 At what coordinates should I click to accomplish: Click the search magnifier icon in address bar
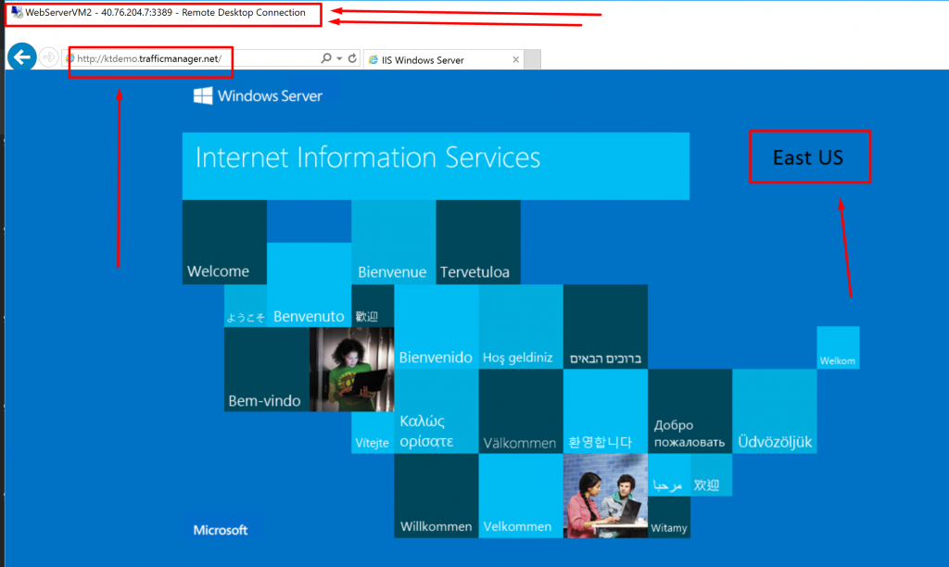[x=326, y=58]
